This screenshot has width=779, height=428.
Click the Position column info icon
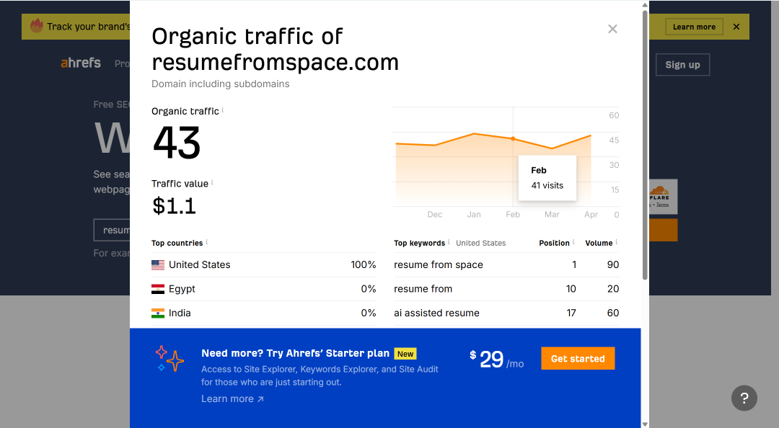pos(573,242)
